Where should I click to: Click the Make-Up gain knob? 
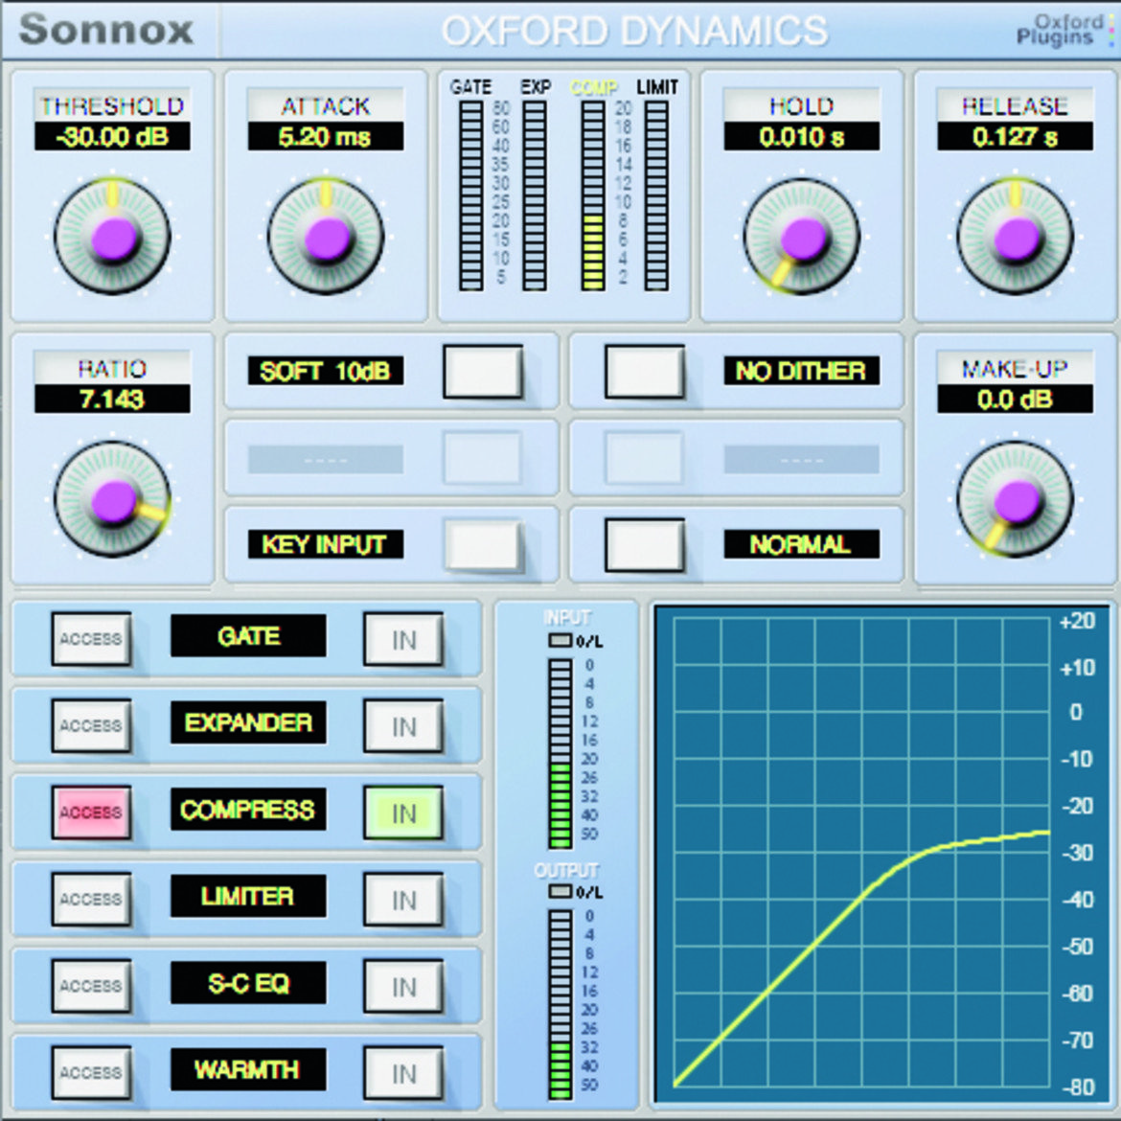(1016, 499)
